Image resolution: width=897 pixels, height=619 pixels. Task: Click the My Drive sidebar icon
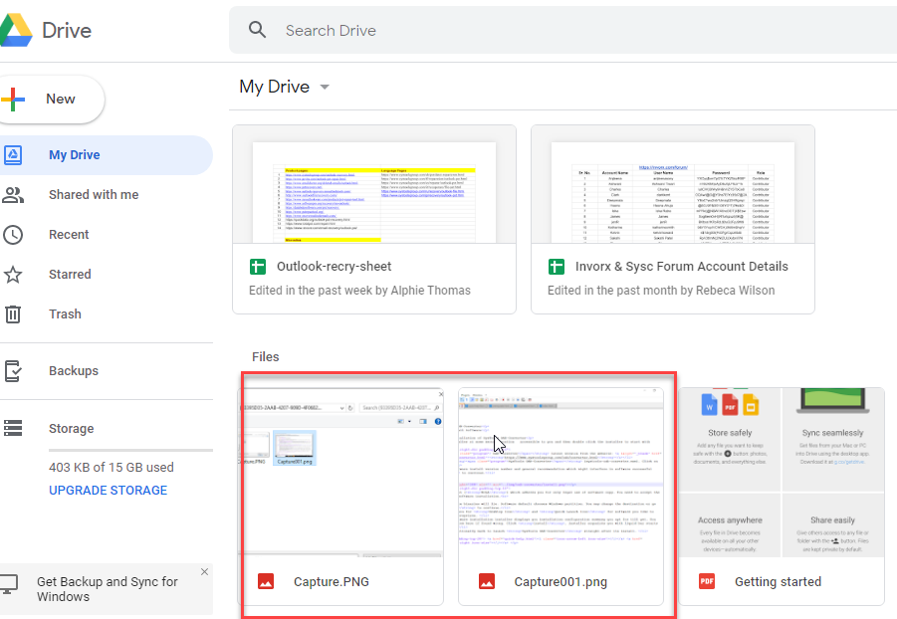pos(13,154)
